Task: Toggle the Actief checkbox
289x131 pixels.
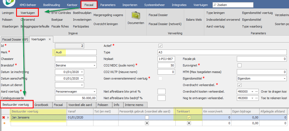Action: (160, 46)
